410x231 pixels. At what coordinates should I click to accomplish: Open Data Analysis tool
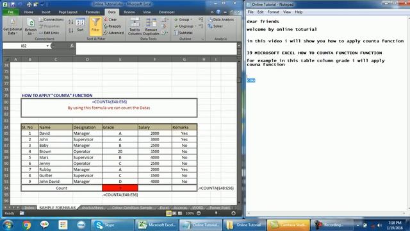(x=221, y=20)
